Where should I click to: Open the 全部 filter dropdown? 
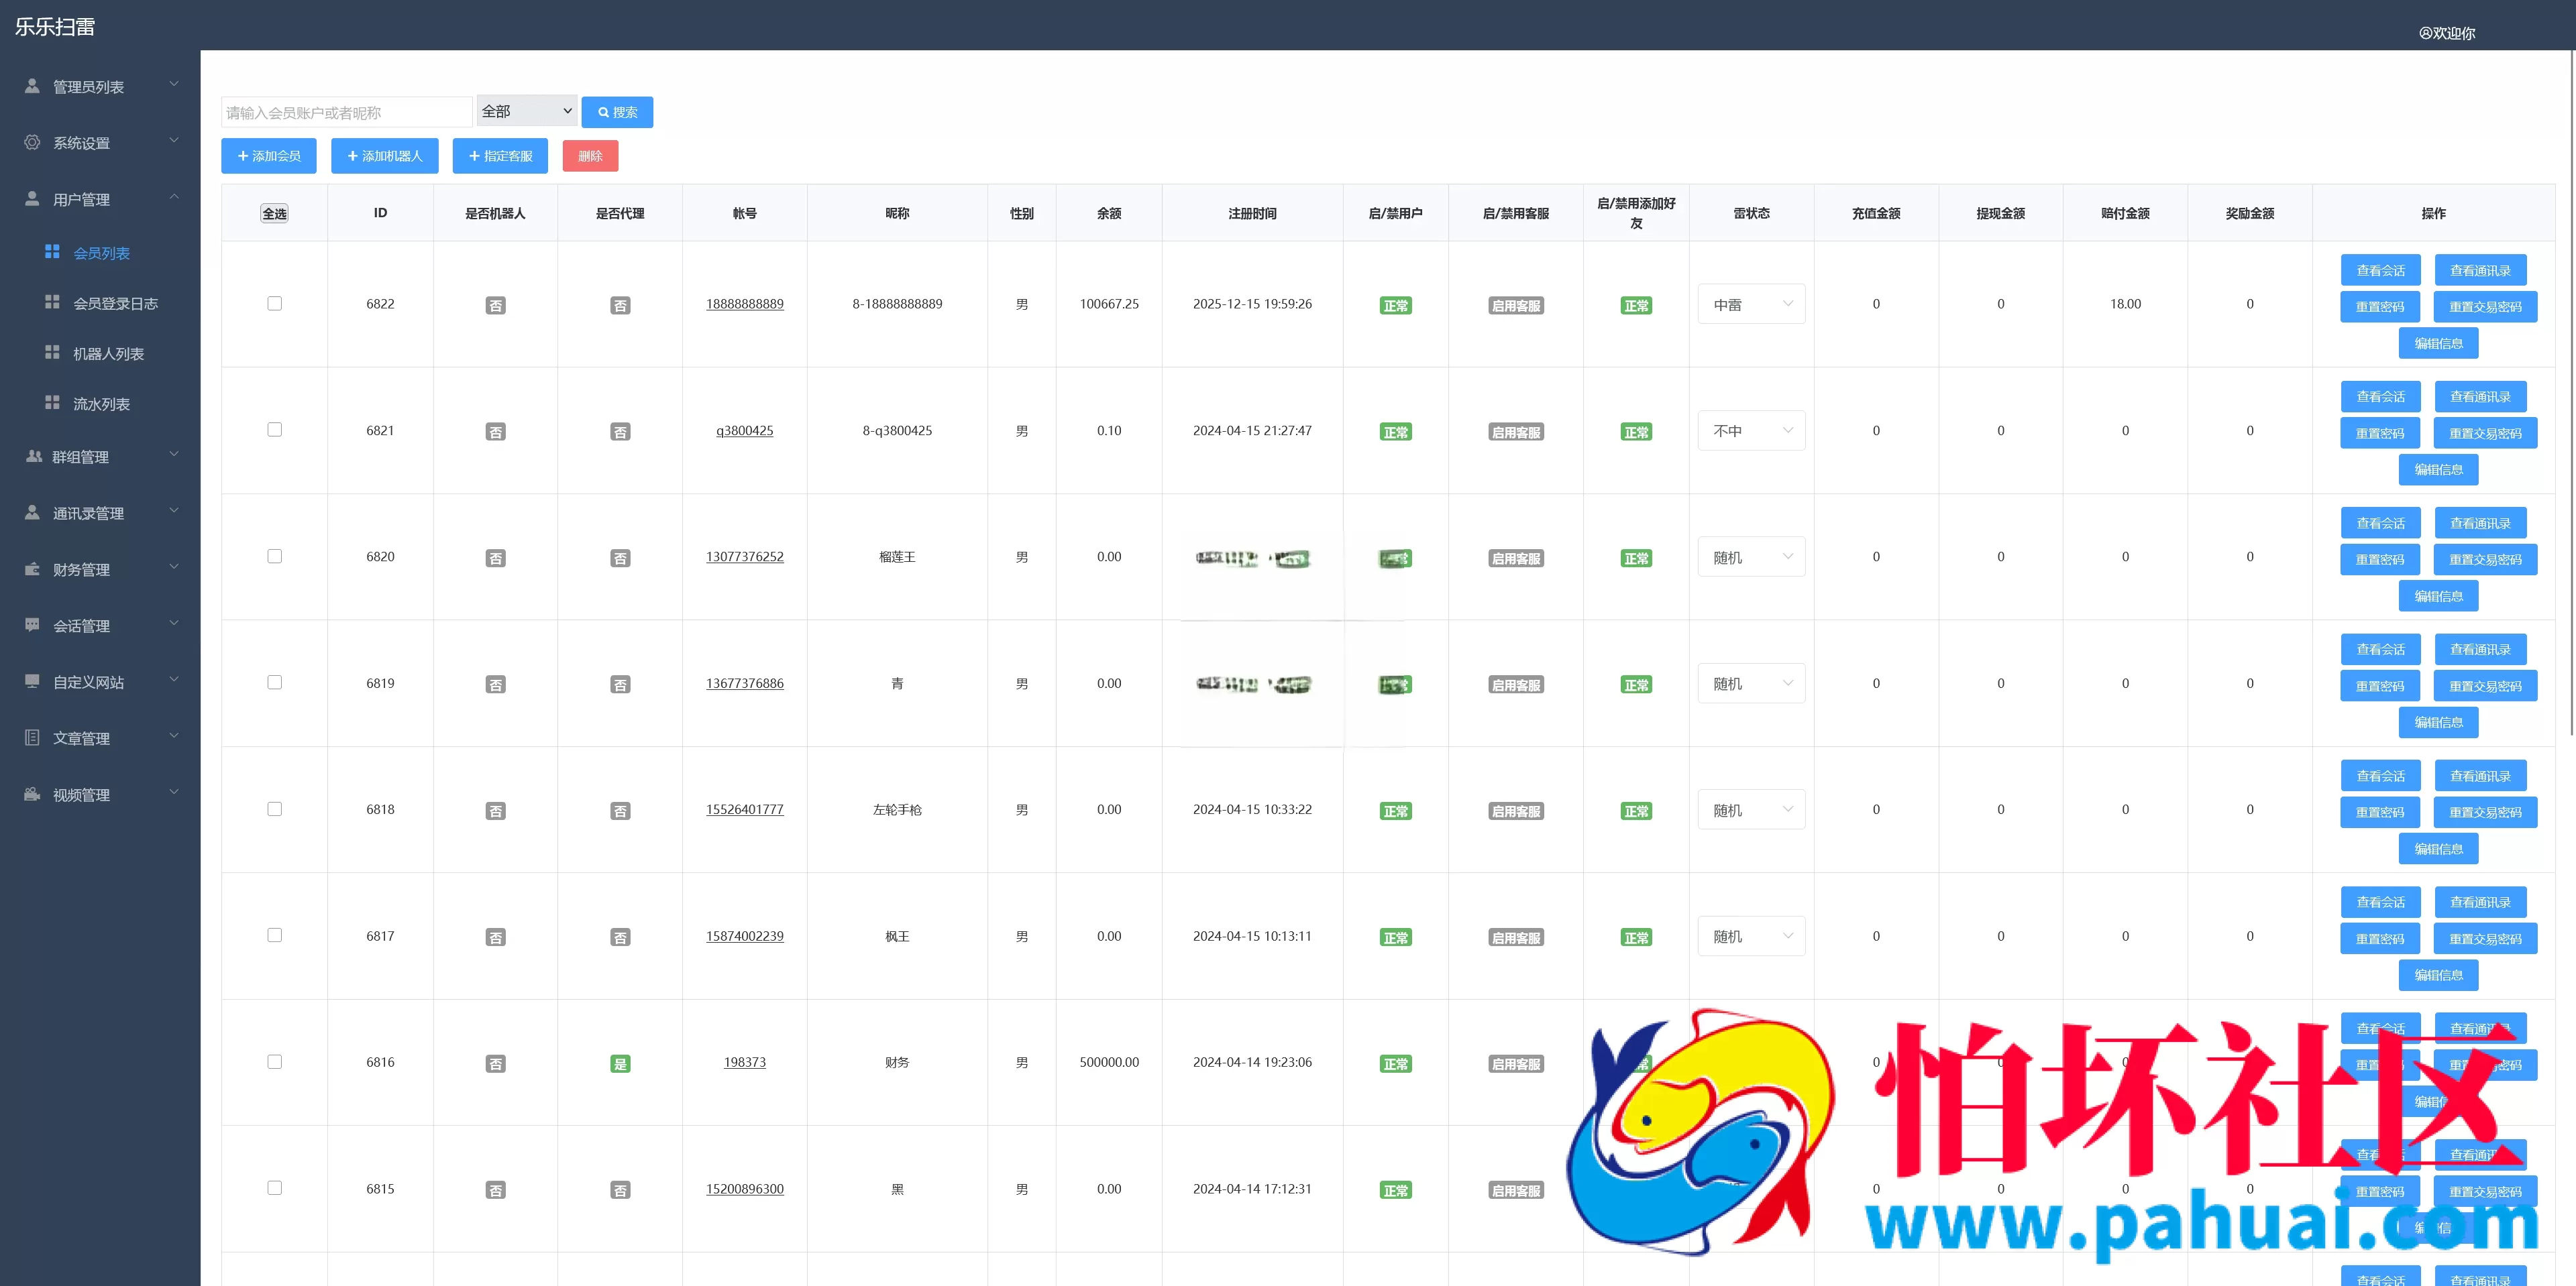click(527, 111)
